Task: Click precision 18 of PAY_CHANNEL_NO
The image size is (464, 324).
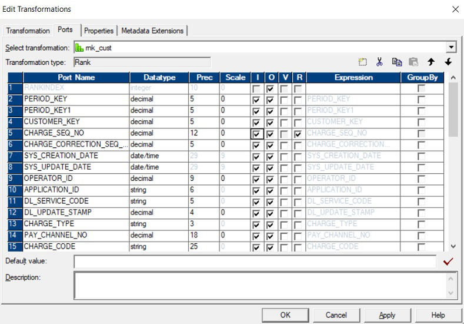Action: (204, 235)
